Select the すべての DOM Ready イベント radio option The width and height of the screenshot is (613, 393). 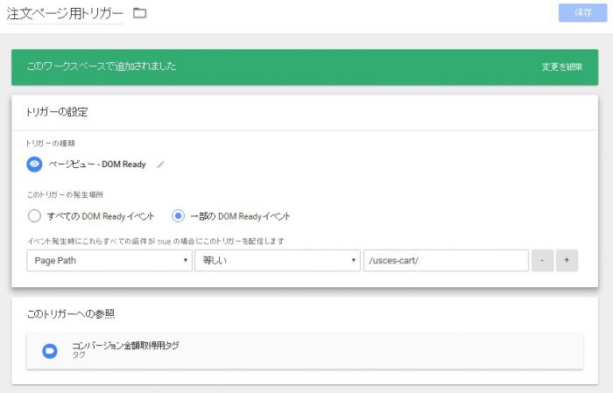click(35, 215)
